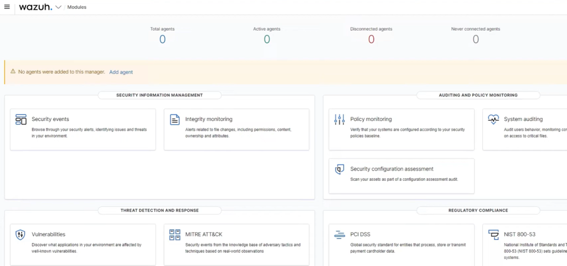Screen dimensions: 567x266
Task: Open the Integrity monitoring file icon
Action: pyautogui.click(x=174, y=119)
